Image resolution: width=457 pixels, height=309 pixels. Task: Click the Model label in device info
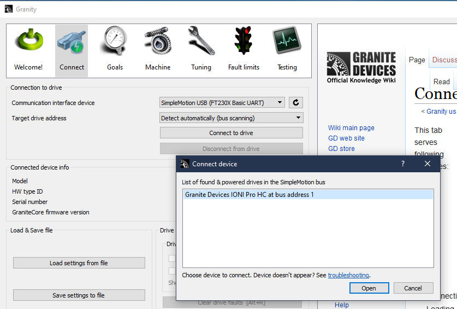(x=20, y=181)
